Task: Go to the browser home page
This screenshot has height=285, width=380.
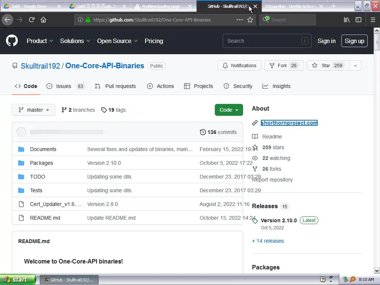Action: [x=43, y=20]
